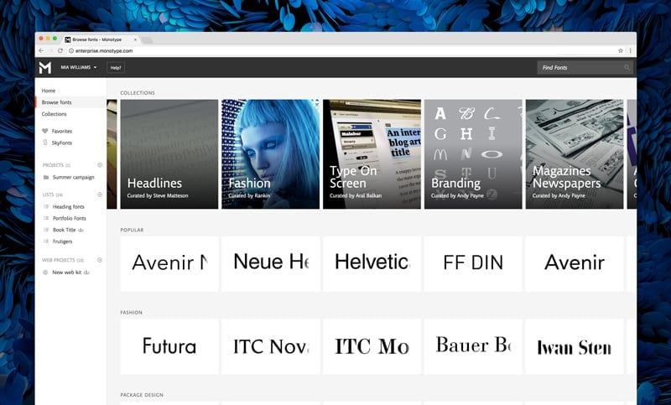The image size is (671, 405).
Task: Open Home in the sidebar
Action: coord(49,91)
